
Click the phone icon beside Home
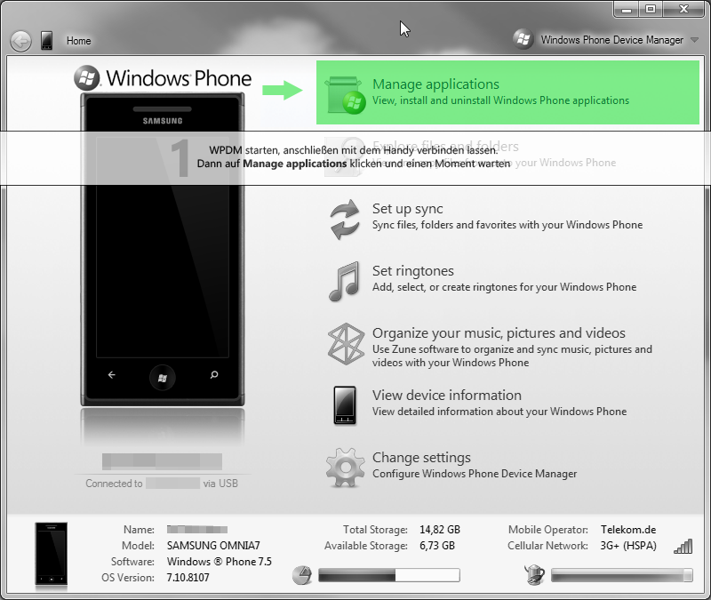click(x=46, y=40)
